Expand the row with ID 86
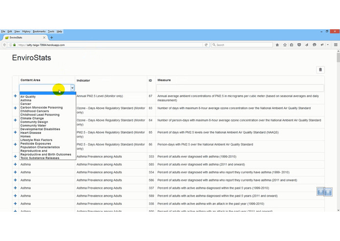The width and height of the screenshot is (340, 241). pos(15,144)
